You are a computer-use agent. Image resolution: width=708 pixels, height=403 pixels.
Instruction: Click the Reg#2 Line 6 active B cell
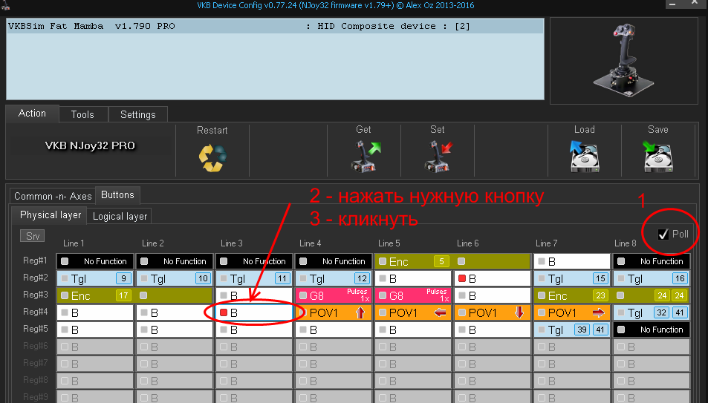click(x=492, y=278)
